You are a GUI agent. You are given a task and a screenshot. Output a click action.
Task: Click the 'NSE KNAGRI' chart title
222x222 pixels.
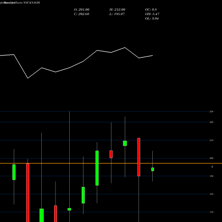(x=32, y=3)
